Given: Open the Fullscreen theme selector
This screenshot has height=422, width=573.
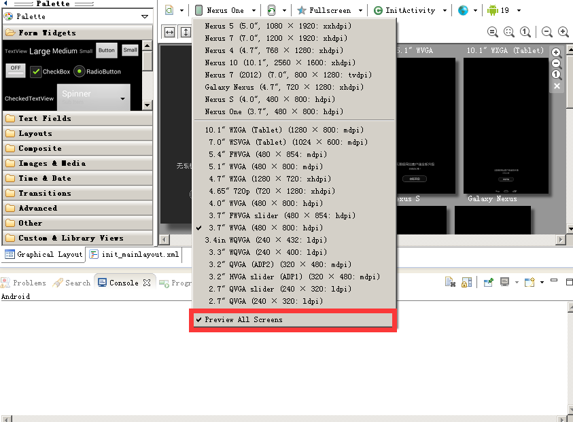Looking at the screenshot, I should click(x=324, y=10).
